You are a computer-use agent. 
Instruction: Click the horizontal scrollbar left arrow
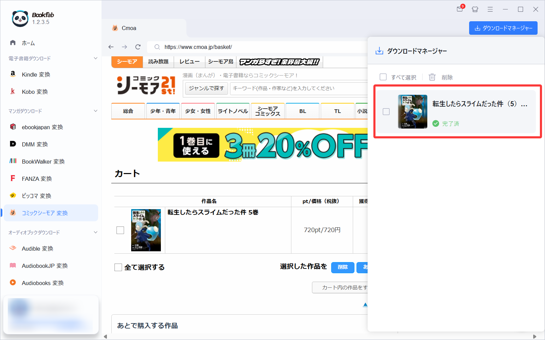click(106, 336)
